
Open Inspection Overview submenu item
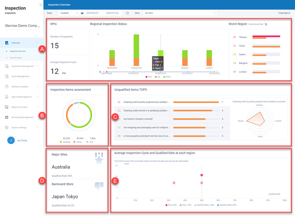17,51
